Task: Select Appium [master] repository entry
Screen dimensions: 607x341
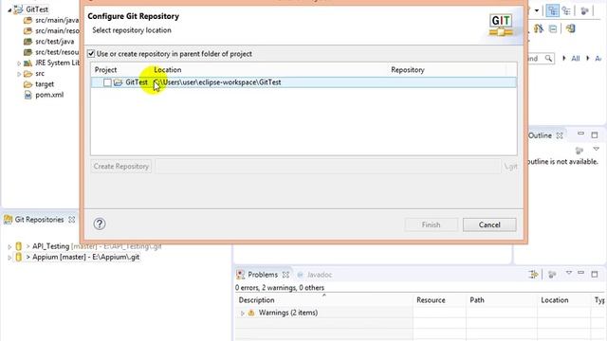Action: [x=86, y=257]
